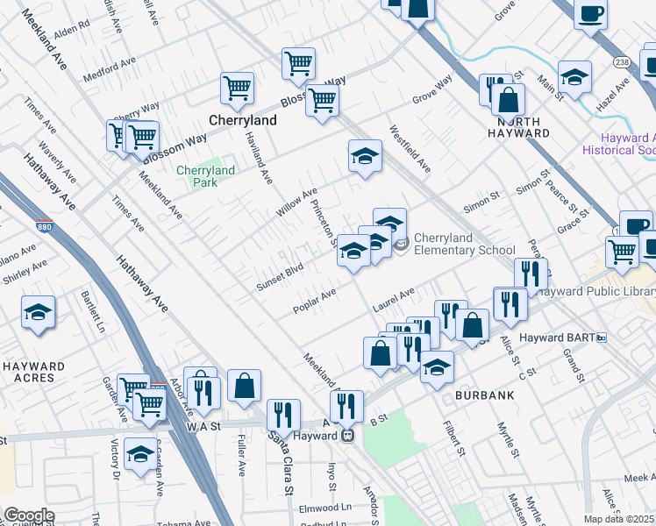Click the BURBANK neighborhood label
Image resolution: width=656 pixels, height=526 pixels.
[x=485, y=395]
